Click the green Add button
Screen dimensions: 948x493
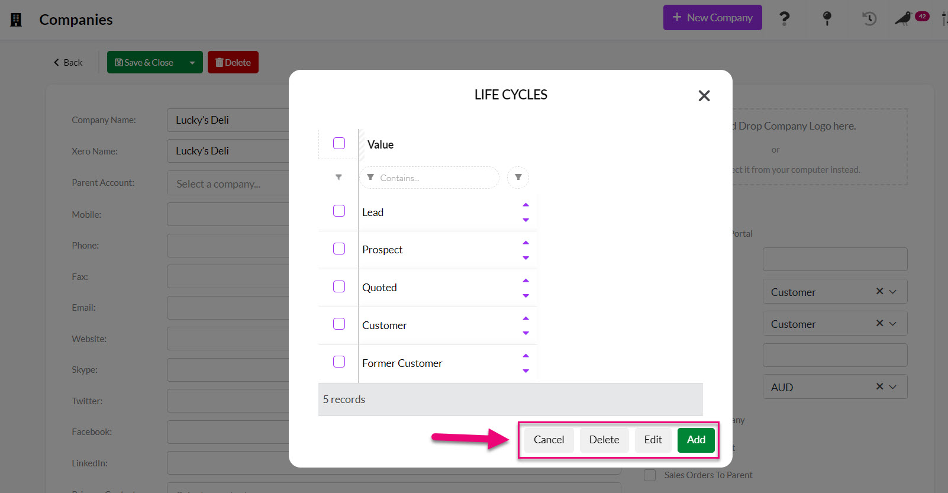pyautogui.click(x=696, y=440)
